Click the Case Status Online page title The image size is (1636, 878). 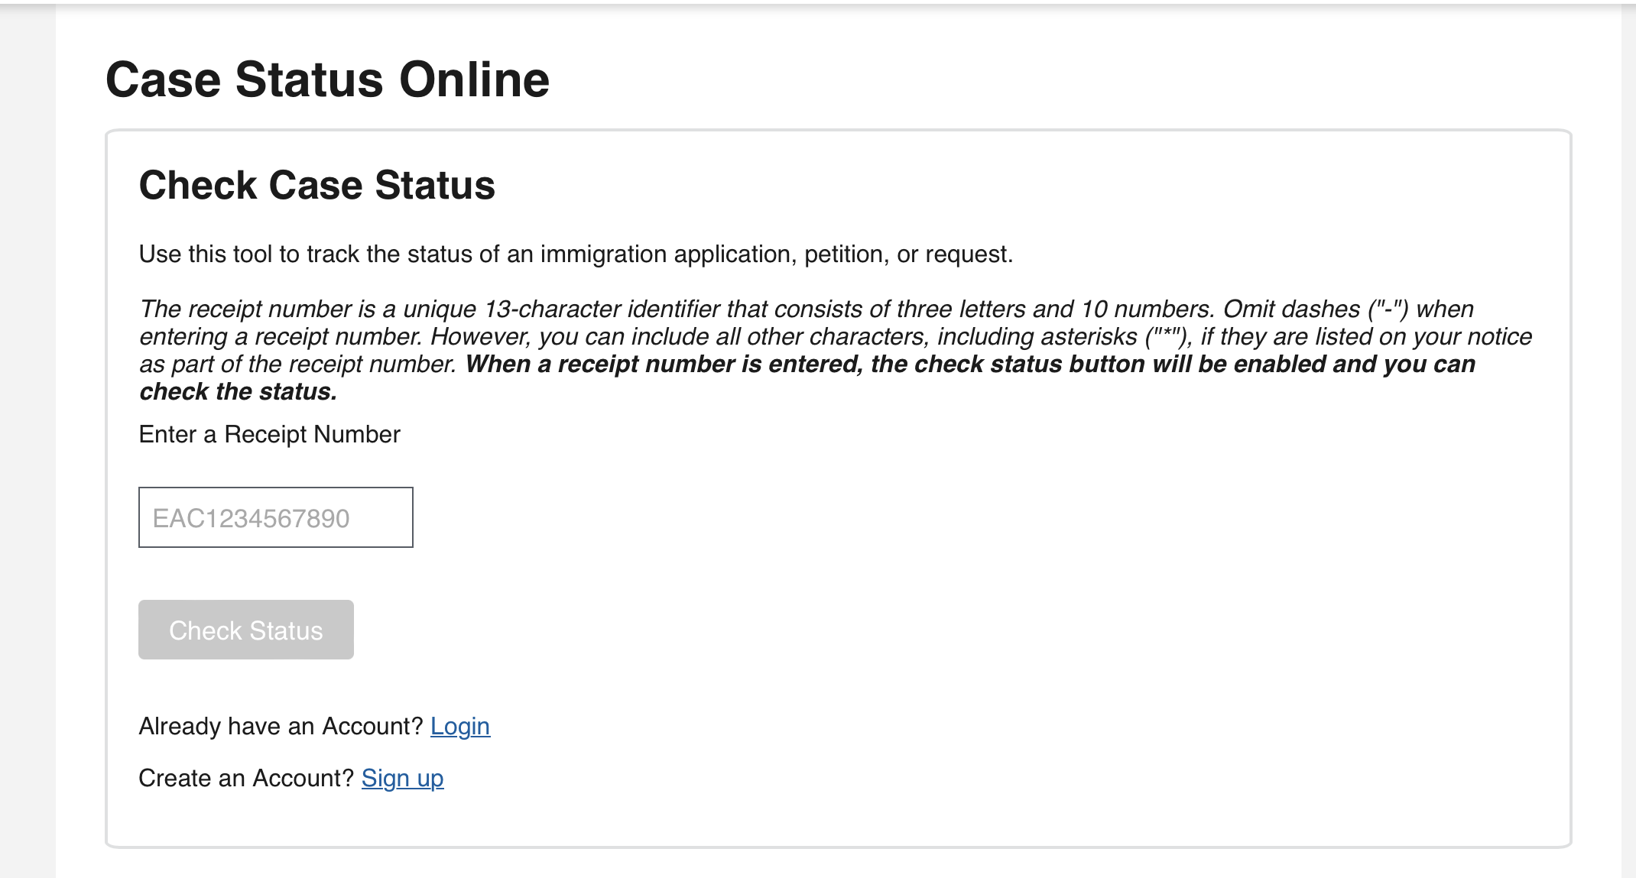[327, 79]
